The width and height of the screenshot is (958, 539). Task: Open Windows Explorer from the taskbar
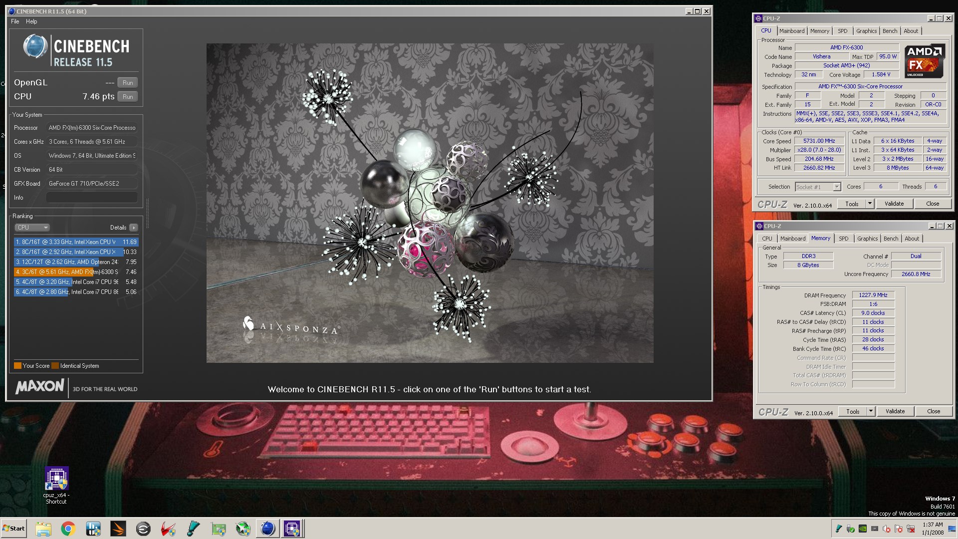43,529
